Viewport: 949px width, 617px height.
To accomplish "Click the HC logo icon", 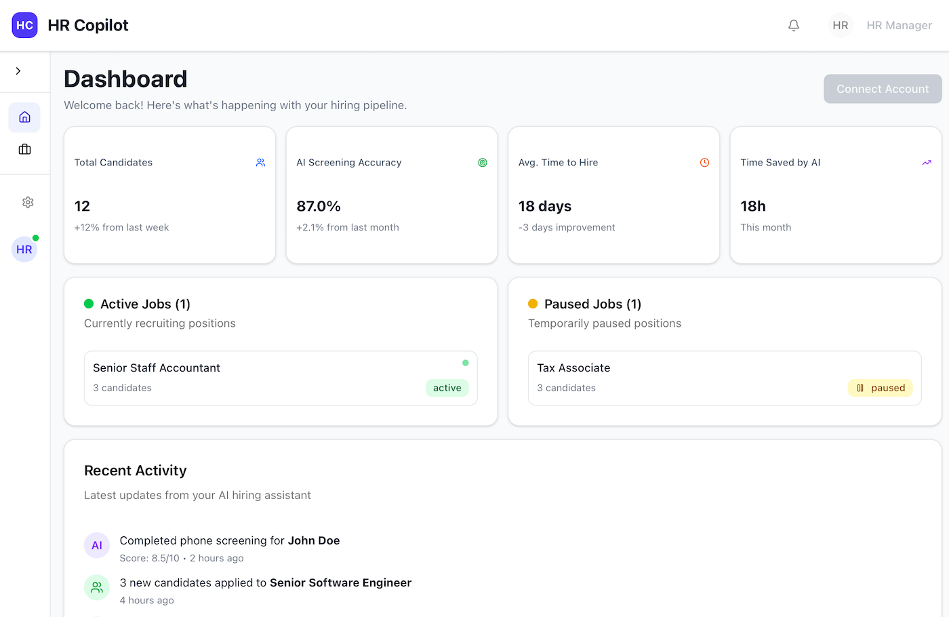I will tap(24, 25).
